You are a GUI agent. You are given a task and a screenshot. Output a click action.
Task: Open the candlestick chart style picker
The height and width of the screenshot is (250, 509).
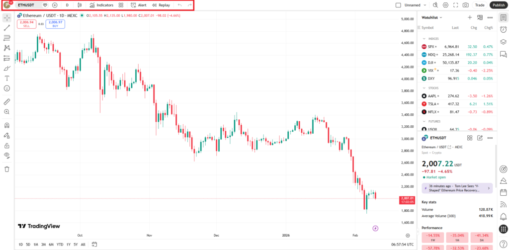pos(79,5)
